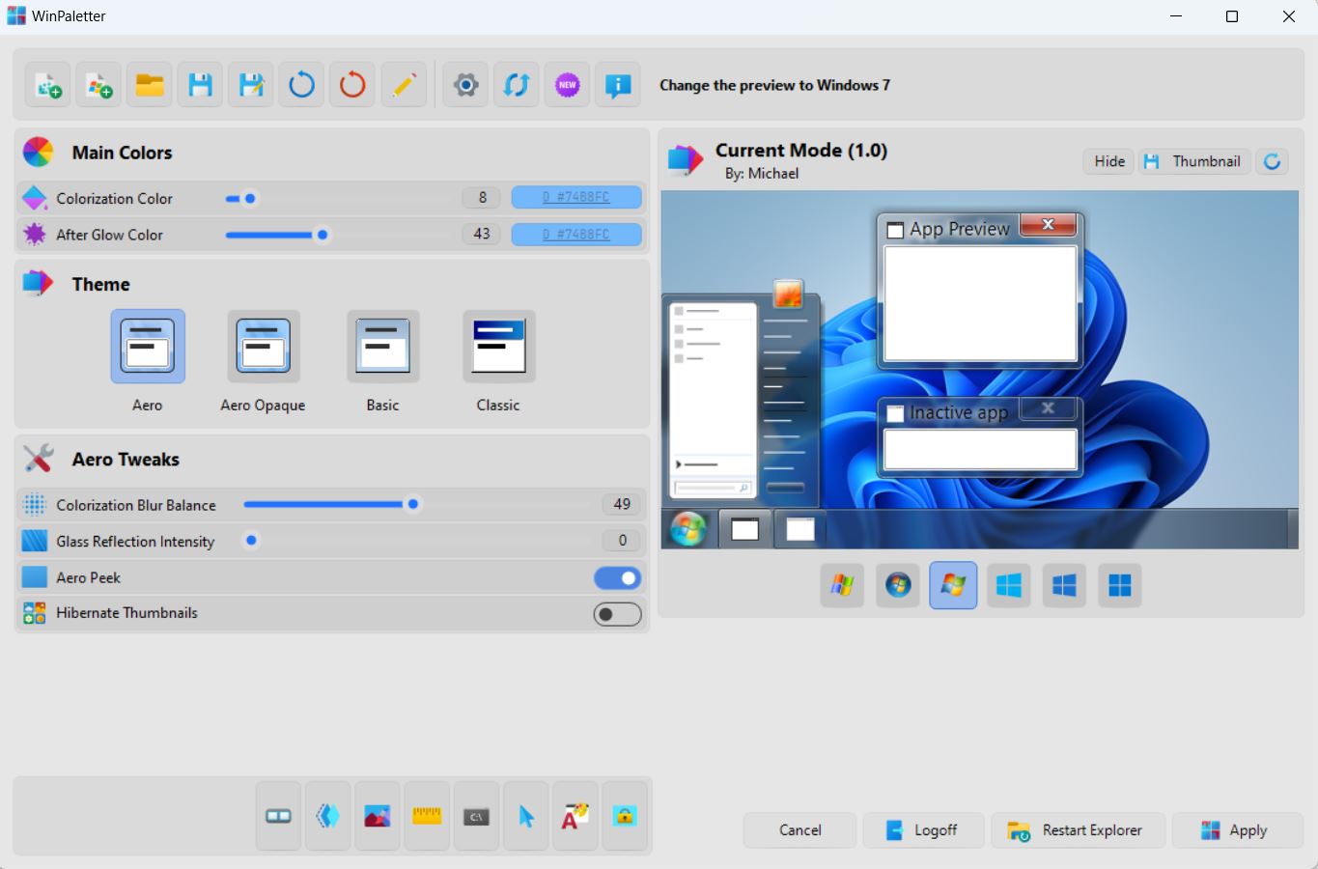The width and height of the screenshot is (1318, 869).
Task: Select the Classic theme option
Action: click(498, 348)
